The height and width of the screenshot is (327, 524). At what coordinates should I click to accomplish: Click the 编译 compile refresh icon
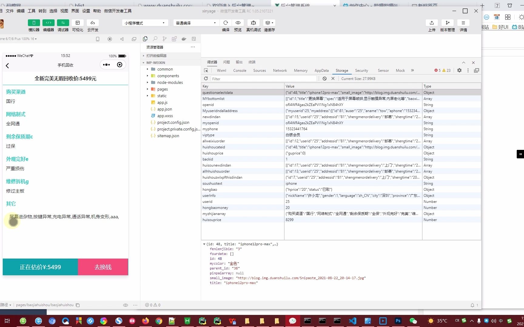pyautogui.click(x=226, y=23)
